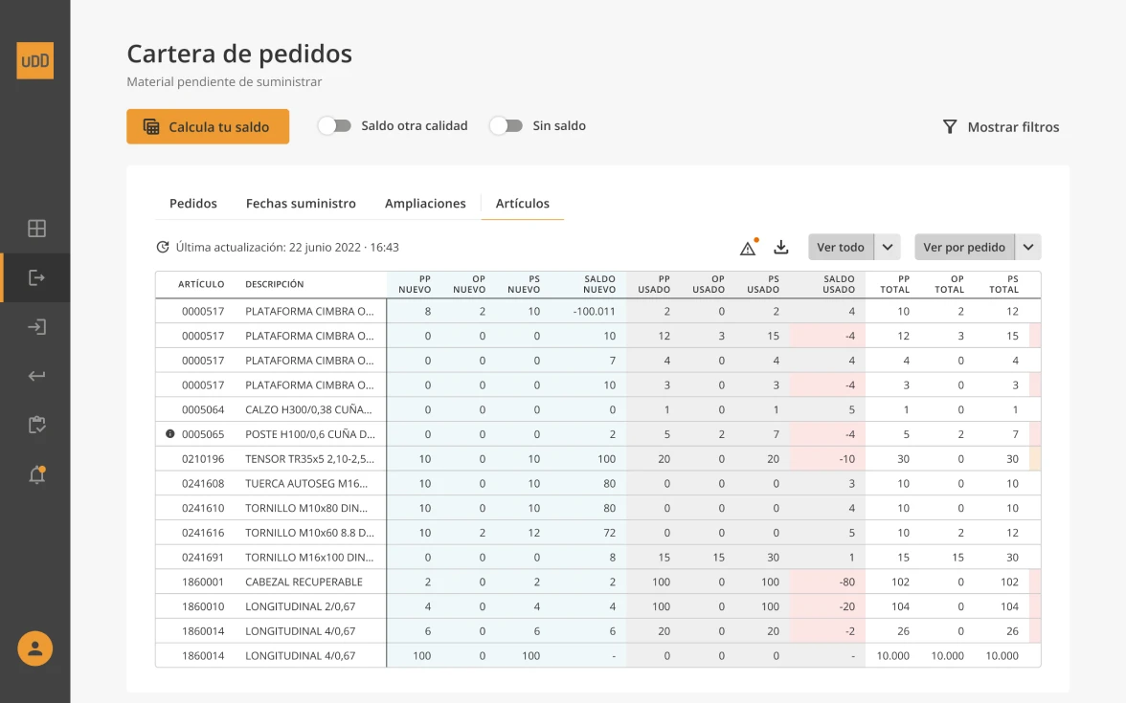This screenshot has width=1126, height=703.
Task: Click the SALDO USADO column header
Action: point(838,284)
